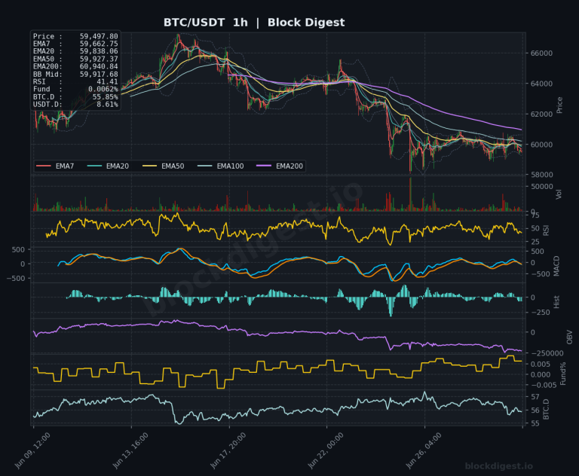Viewport: 579px width, 476px height.
Task: Click the EMA7 legend label
Action: tap(65, 166)
